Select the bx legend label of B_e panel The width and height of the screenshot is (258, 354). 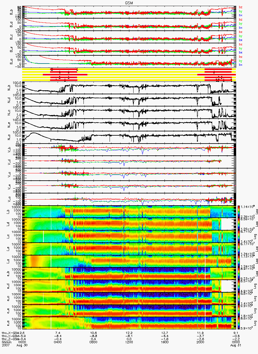point(241,52)
